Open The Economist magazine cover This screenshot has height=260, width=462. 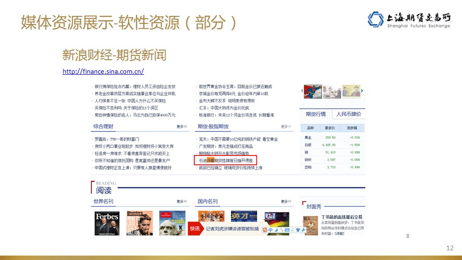tap(172, 223)
